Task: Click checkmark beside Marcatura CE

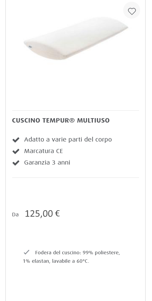Action: [16, 151]
